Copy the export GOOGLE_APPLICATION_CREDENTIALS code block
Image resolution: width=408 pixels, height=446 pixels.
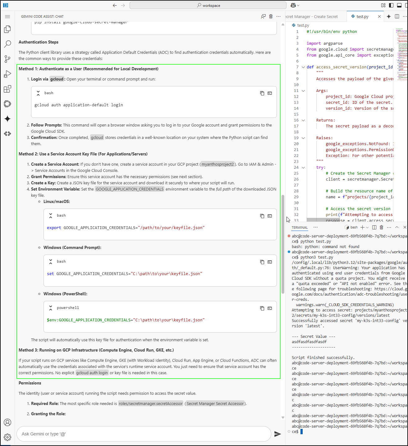pyautogui.click(x=262, y=216)
